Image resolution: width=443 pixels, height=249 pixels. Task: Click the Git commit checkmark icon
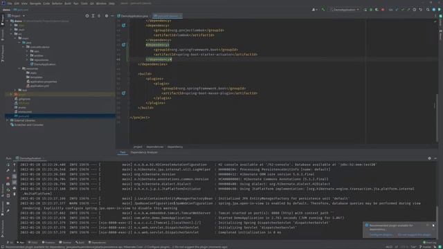click(403, 10)
